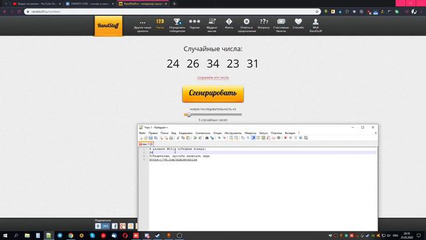Open Notepad++ 'Опции' menu
Screen dimensions: 426x240
(218, 133)
